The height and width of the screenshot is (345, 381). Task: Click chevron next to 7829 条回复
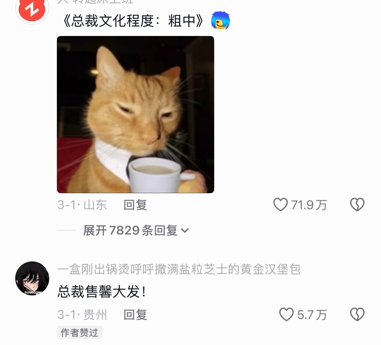pos(185,231)
